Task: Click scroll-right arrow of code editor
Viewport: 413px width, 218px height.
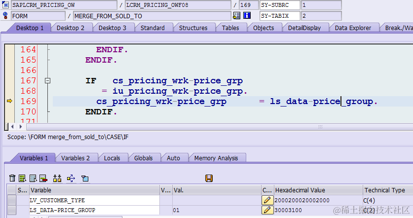Action: (21, 127)
